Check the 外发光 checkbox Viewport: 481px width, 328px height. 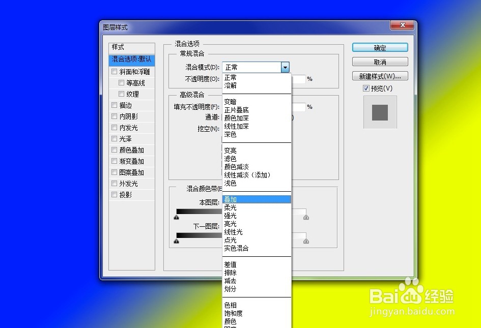click(x=115, y=183)
